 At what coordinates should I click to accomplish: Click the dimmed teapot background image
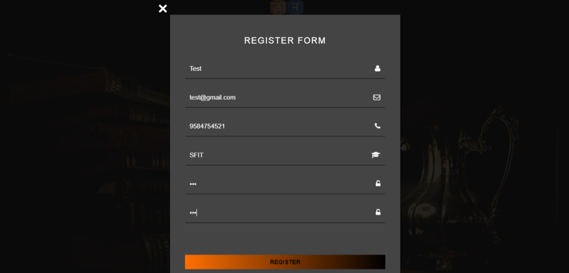pos(461,174)
